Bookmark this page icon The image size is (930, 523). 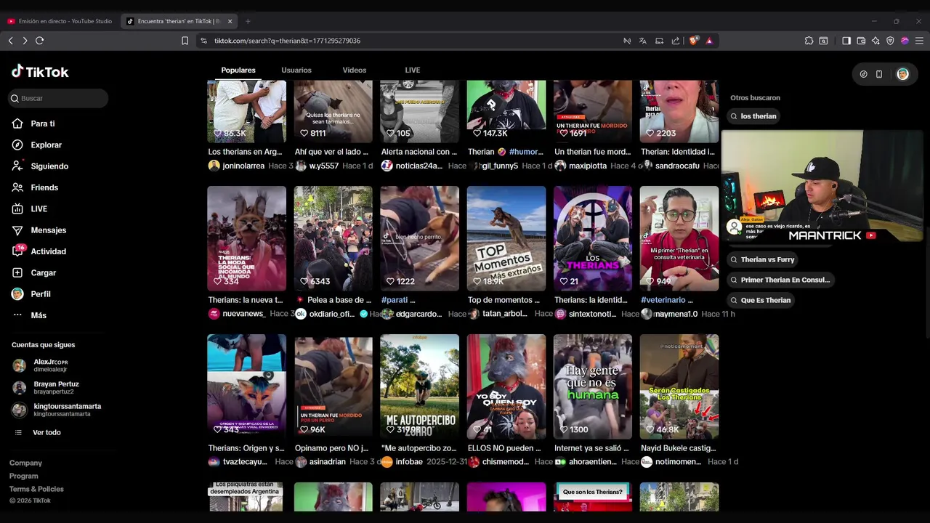185,41
